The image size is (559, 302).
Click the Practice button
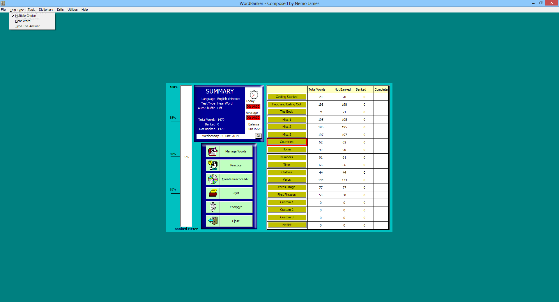pyautogui.click(x=236, y=165)
